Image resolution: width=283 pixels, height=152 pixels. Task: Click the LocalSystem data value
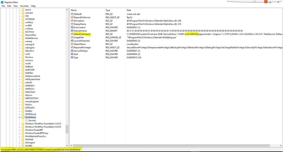click(x=133, y=44)
